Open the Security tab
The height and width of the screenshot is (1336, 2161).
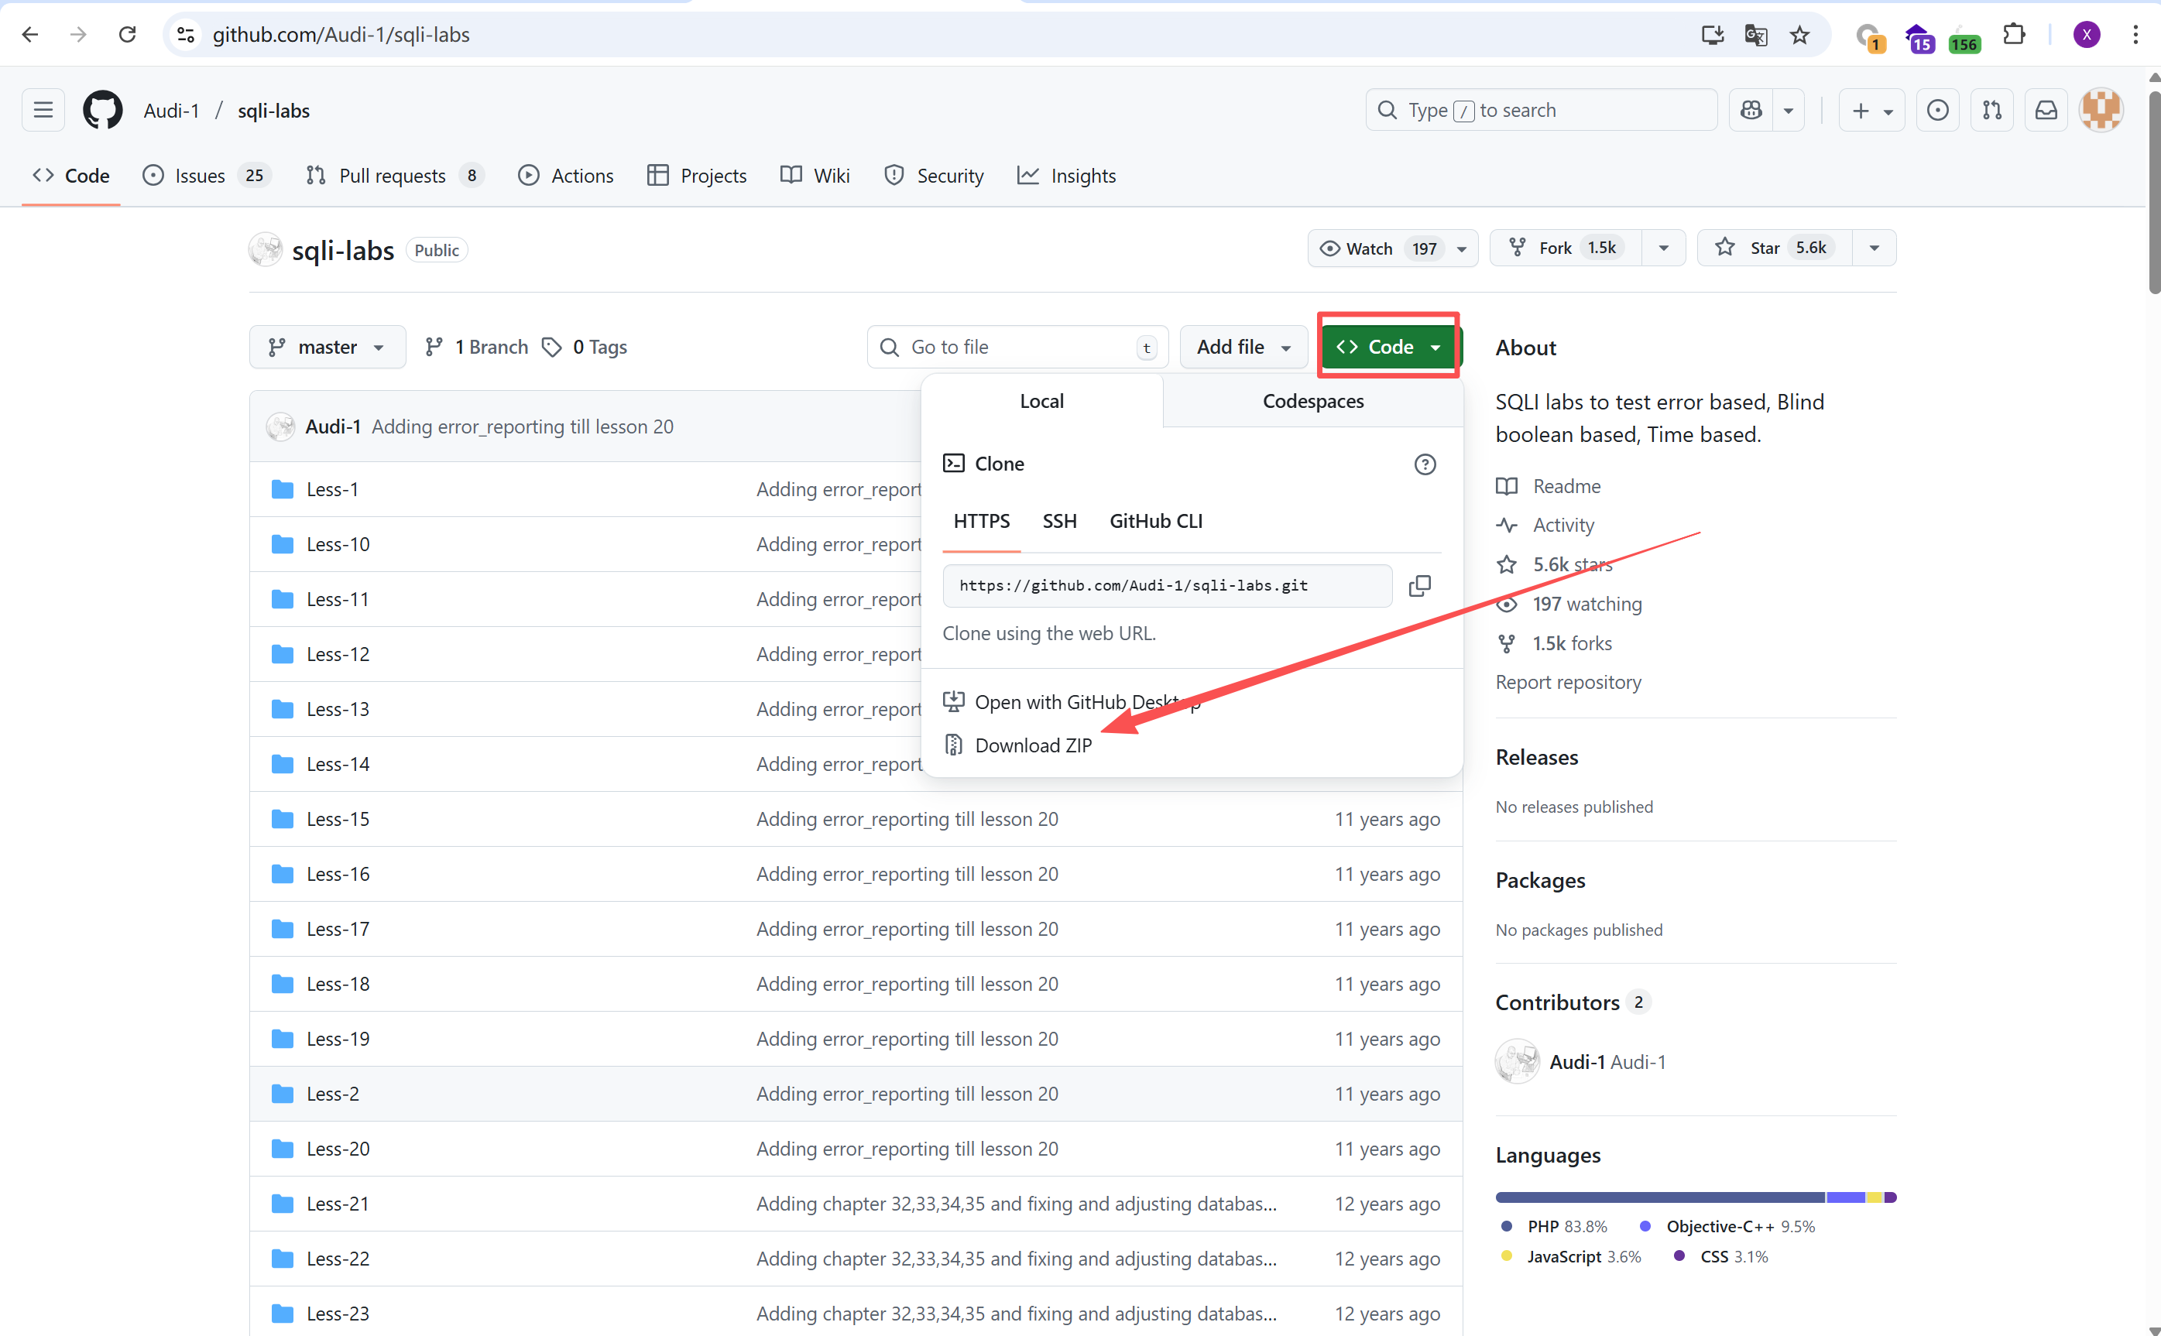point(933,176)
